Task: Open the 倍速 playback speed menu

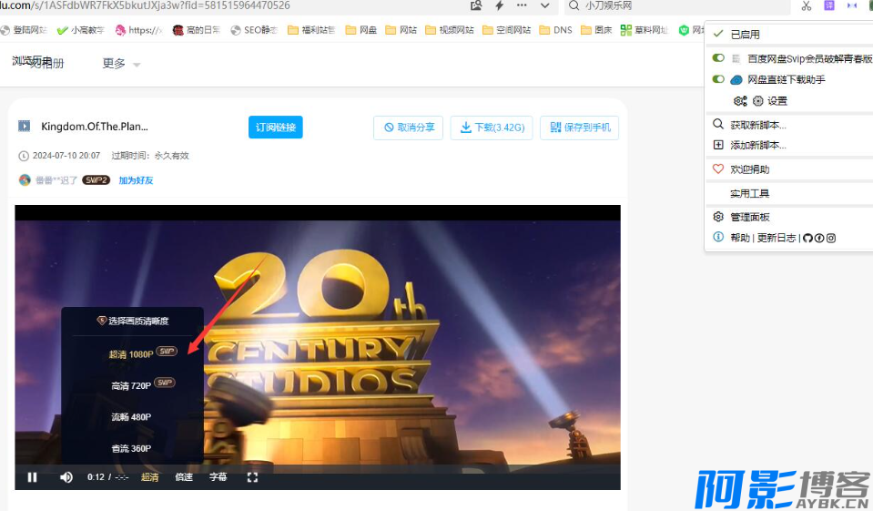Action: click(184, 477)
